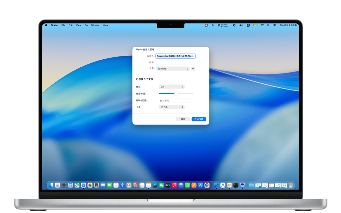Open the Music app in dock
The image size is (341, 213).
point(174,185)
